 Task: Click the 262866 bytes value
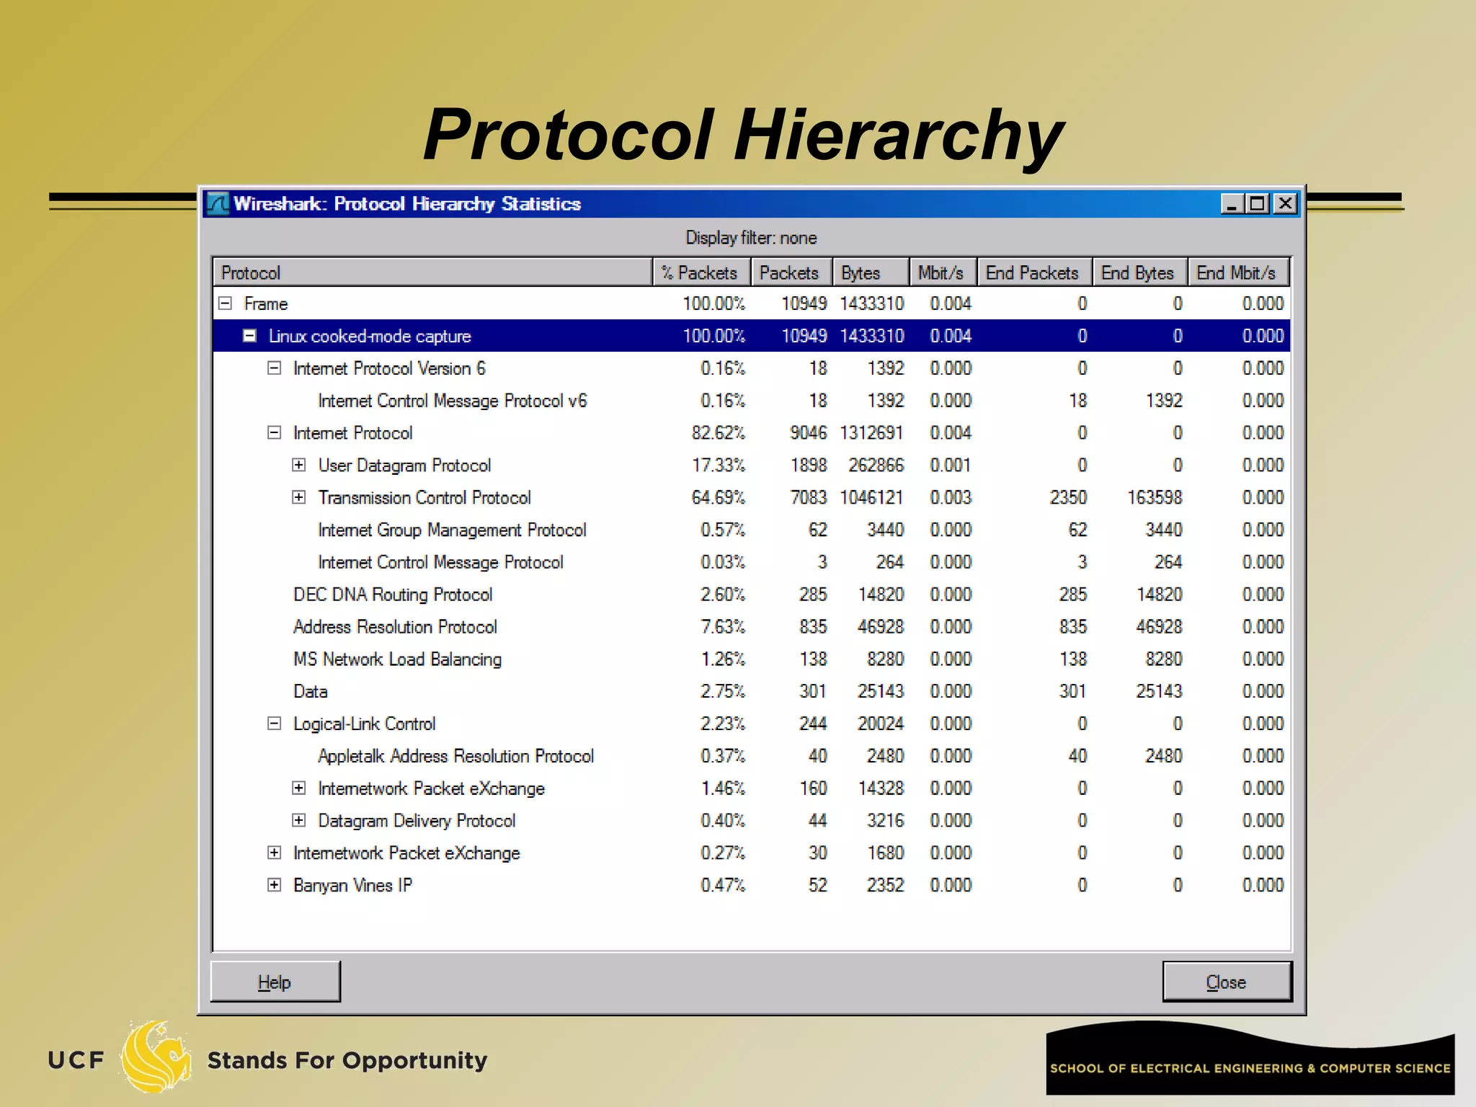point(876,465)
